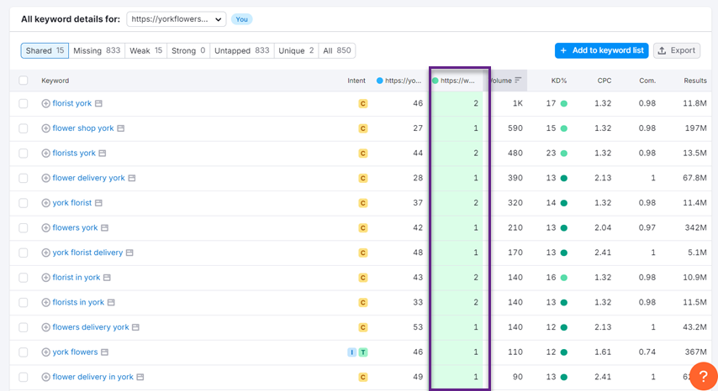Open SERP snapshot icon for florists in york
This screenshot has height=391, width=718.
pyautogui.click(x=111, y=302)
